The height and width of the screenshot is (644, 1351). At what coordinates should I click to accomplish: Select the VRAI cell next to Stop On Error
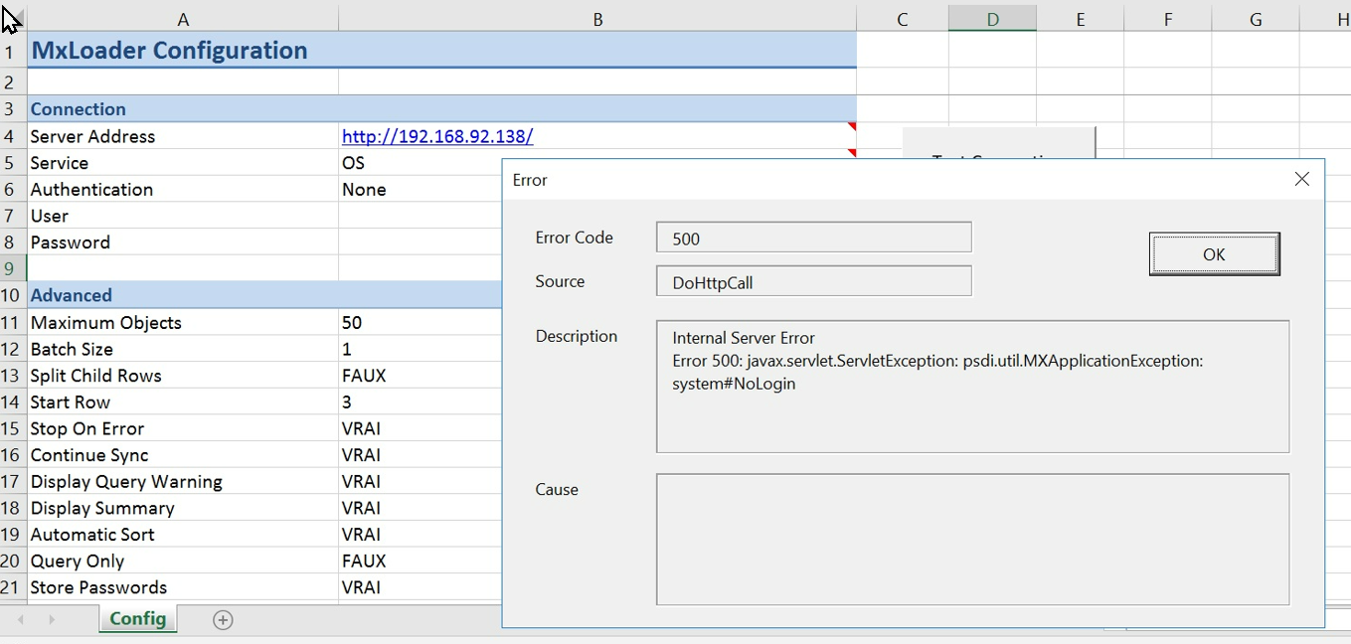point(418,428)
